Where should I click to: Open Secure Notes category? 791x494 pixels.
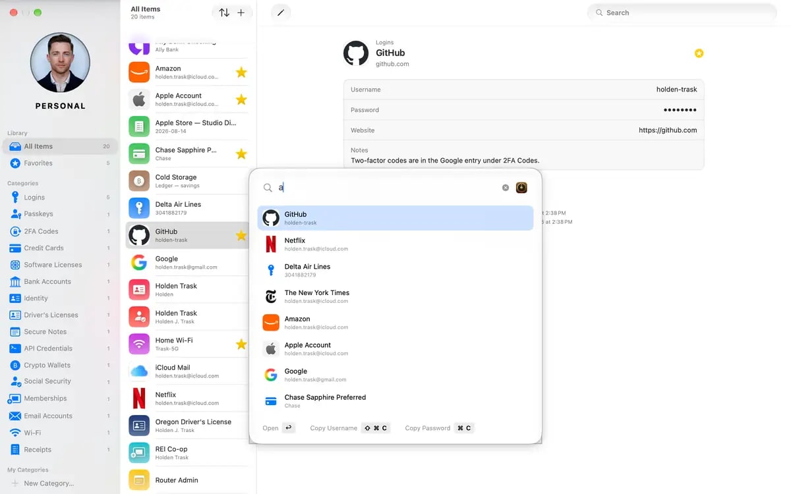pyautogui.click(x=60, y=332)
